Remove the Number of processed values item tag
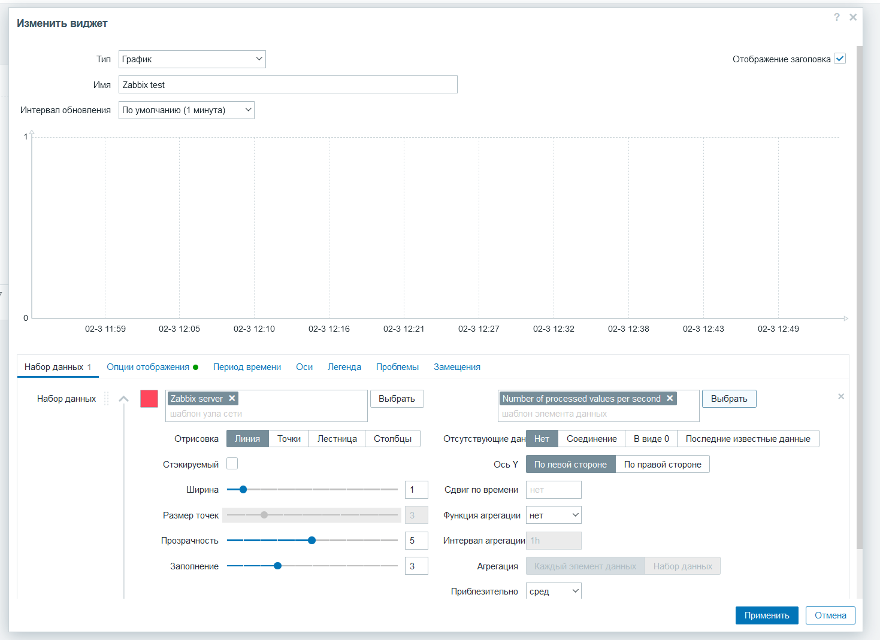Image resolution: width=880 pixels, height=640 pixels. click(670, 399)
